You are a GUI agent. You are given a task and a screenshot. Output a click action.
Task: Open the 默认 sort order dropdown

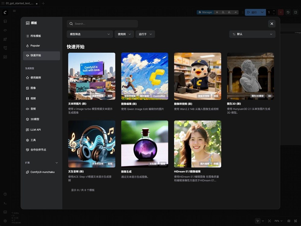click(x=252, y=34)
